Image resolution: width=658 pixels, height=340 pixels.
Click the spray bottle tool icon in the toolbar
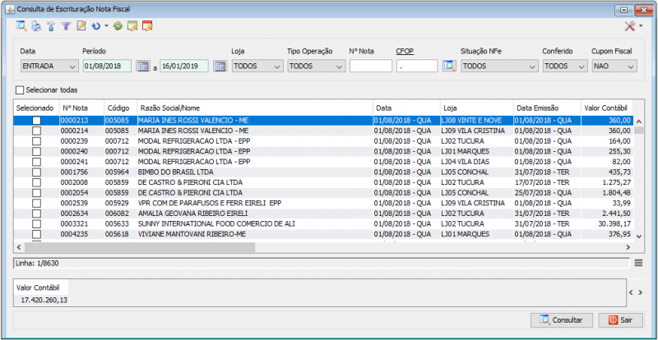tap(51, 26)
